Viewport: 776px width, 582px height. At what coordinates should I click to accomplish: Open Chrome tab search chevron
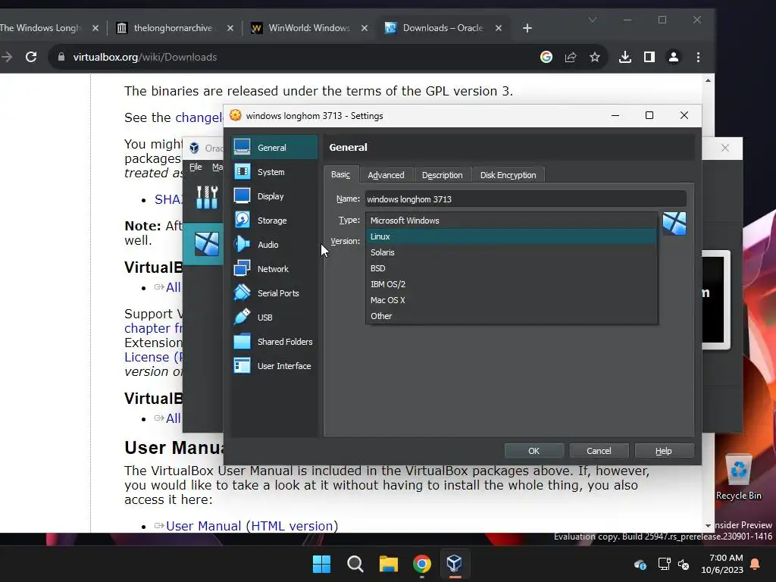(x=593, y=20)
